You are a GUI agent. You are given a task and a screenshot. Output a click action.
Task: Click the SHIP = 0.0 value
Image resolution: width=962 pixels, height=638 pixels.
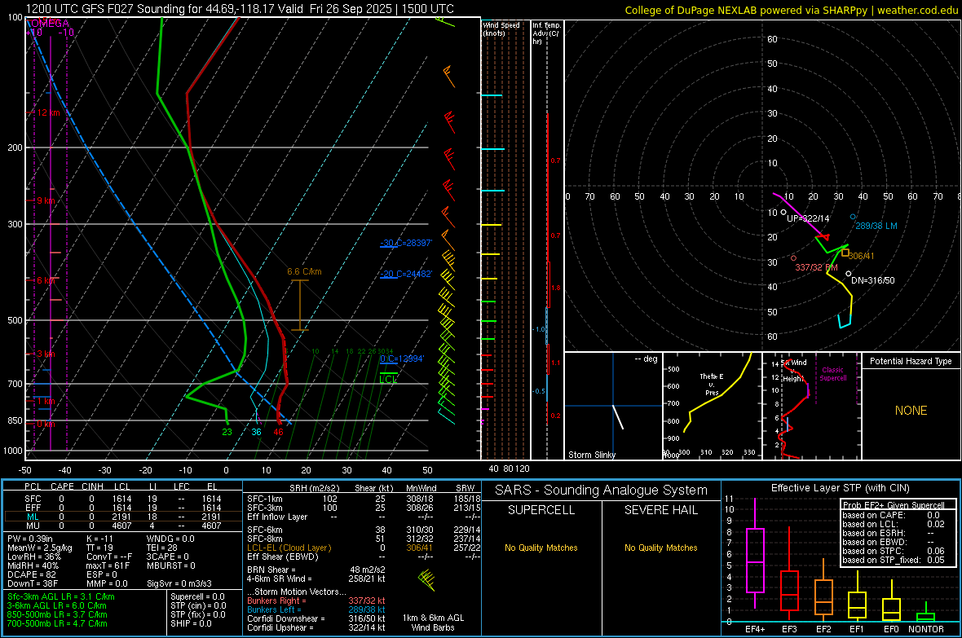(191, 623)
